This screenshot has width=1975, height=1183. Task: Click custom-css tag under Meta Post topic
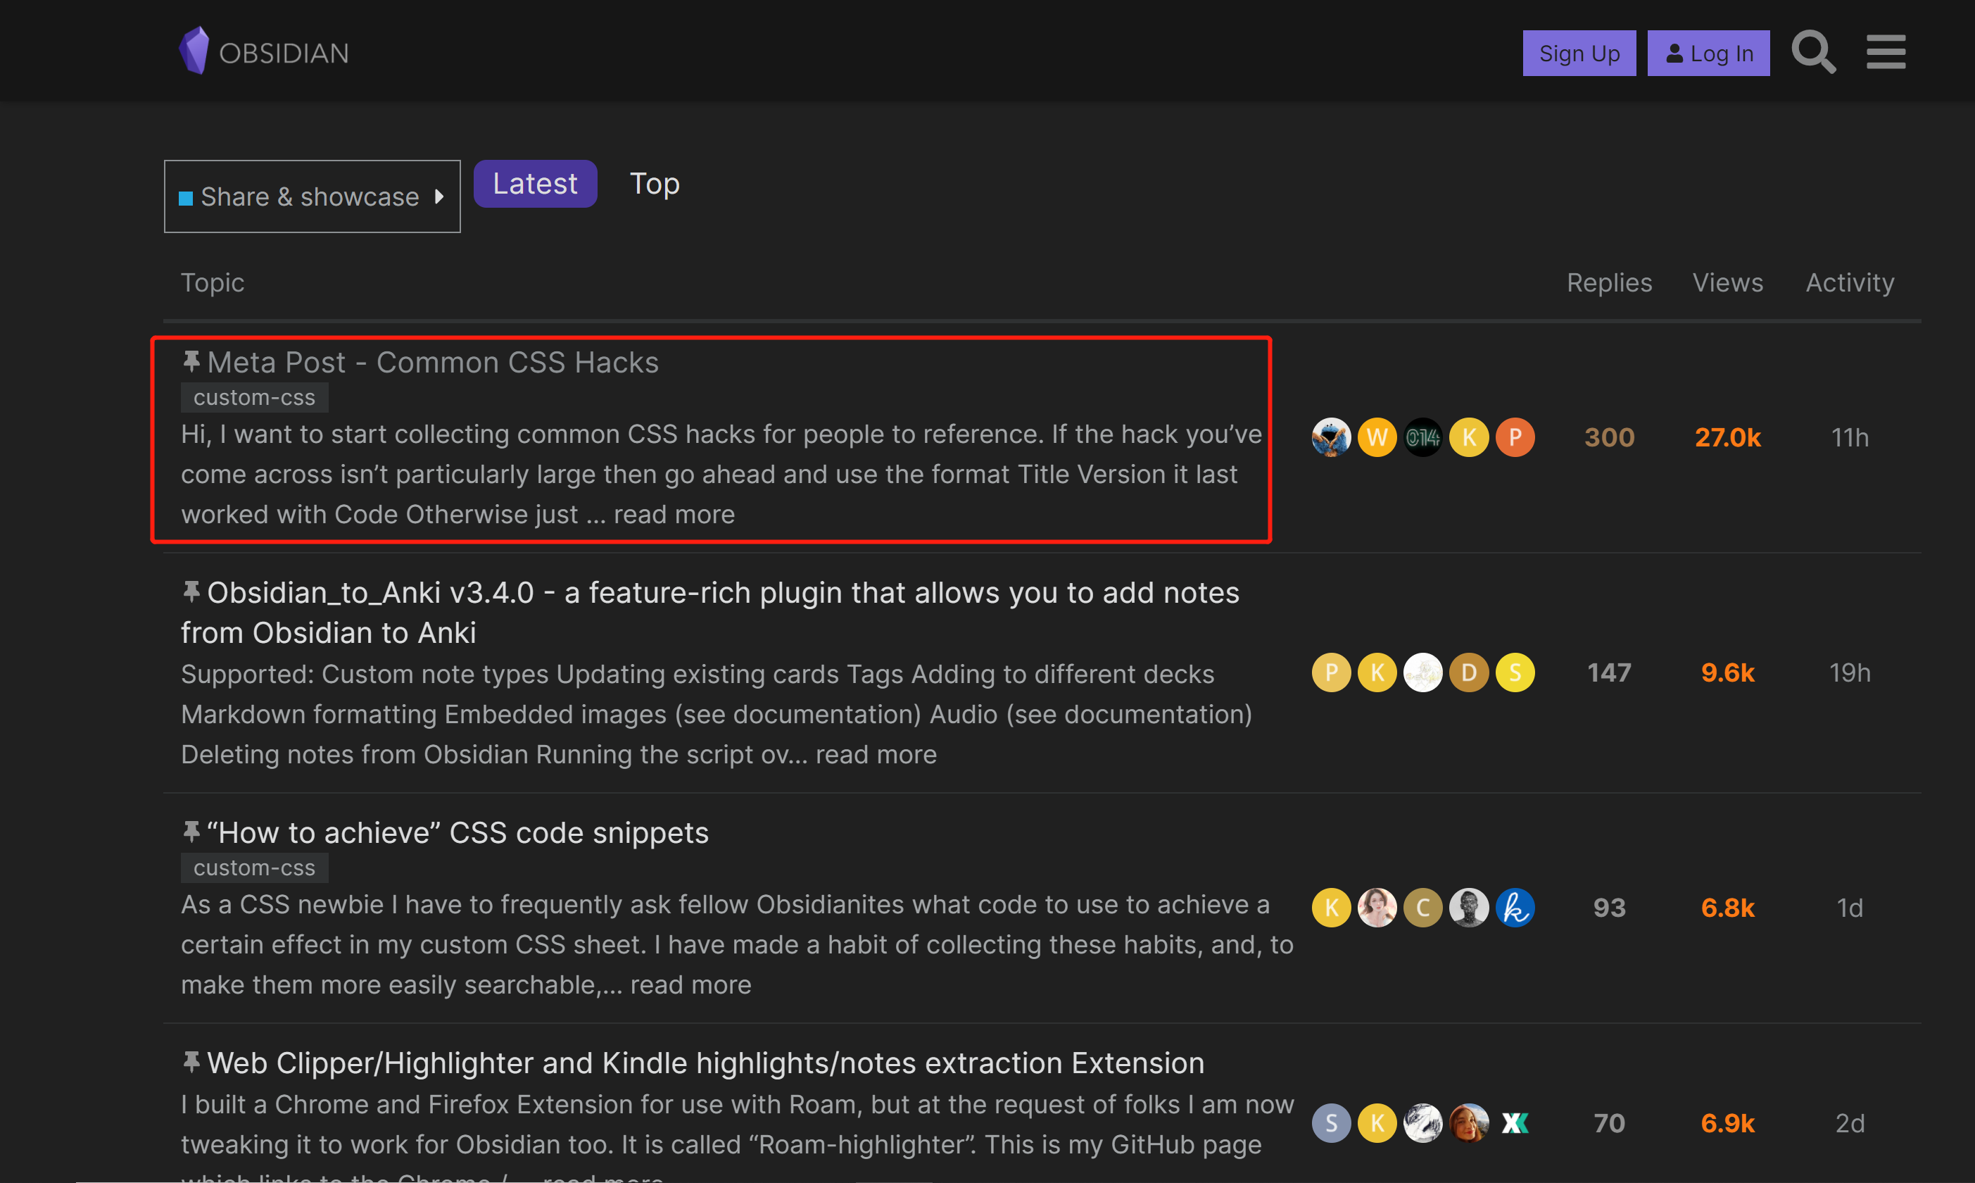tap(254, 397)
